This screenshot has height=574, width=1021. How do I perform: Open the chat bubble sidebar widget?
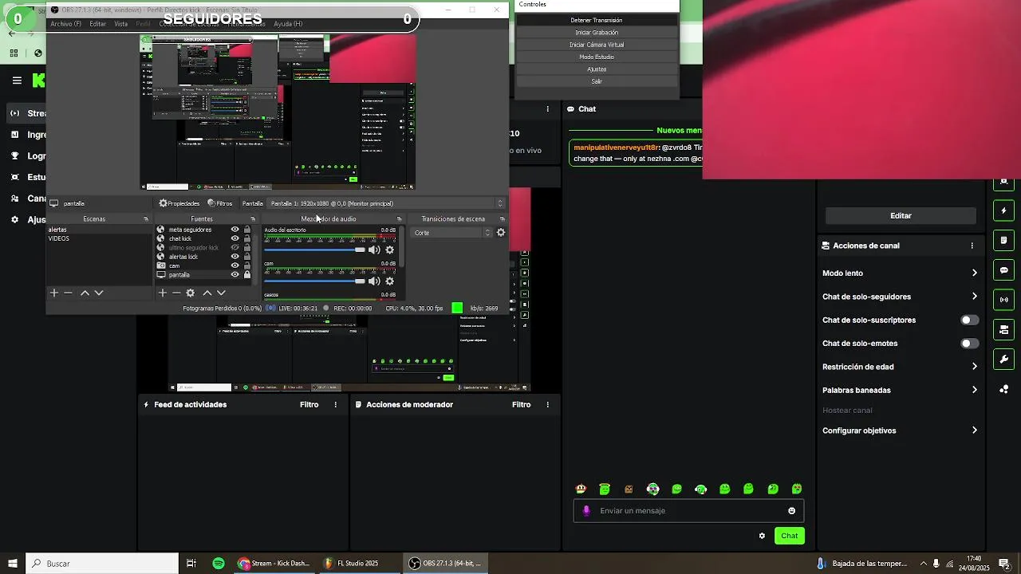1004,270
